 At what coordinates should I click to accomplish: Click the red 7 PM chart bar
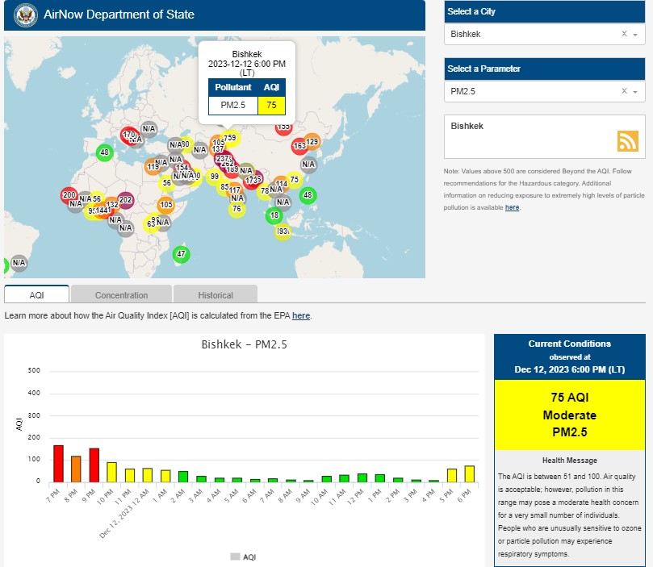tap(58, 464)
